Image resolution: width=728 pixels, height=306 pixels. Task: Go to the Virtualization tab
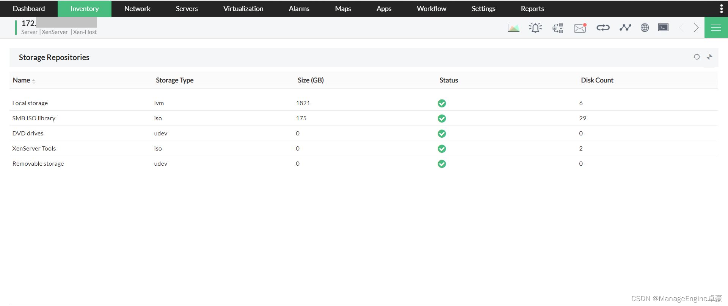243,9
